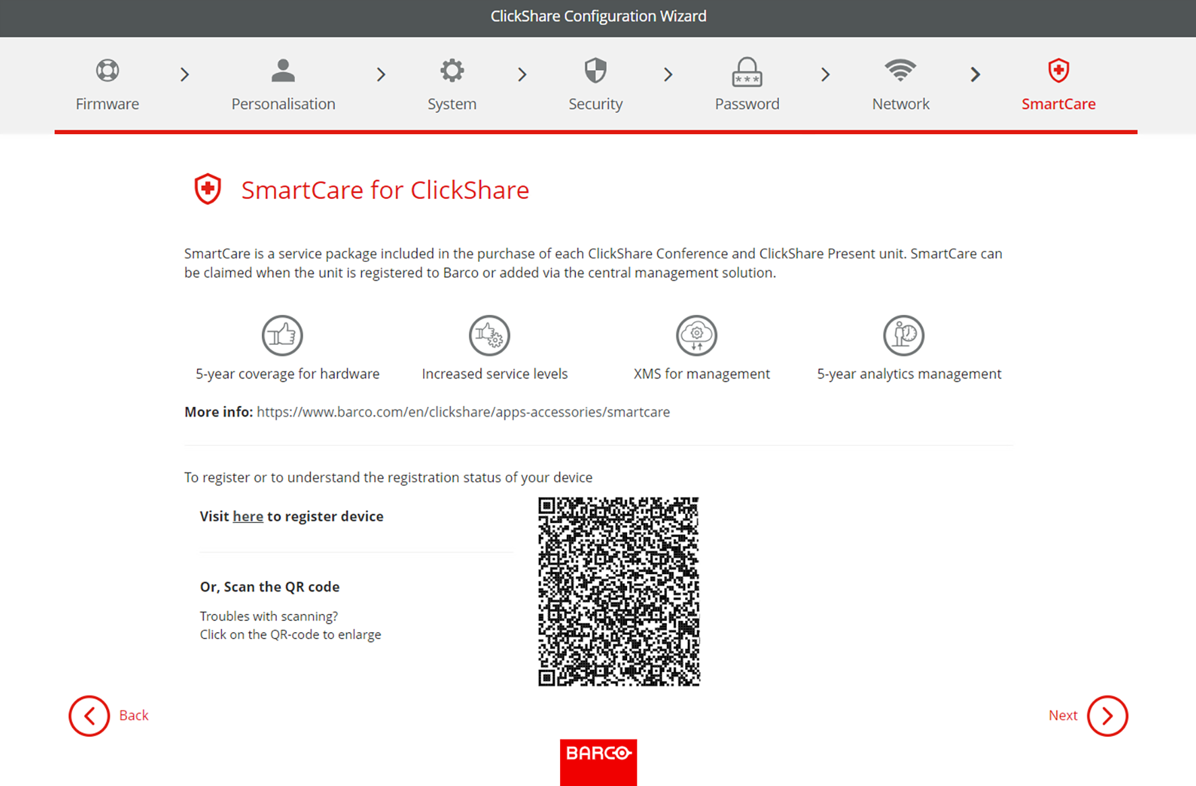Click the Network wifi icon
This screenshot has height=786, width=1196.
click(x=900, y=70)
